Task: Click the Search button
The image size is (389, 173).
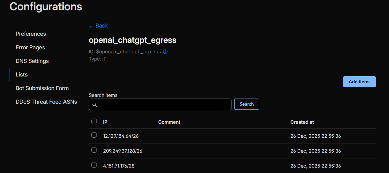Action: (246, 104)
